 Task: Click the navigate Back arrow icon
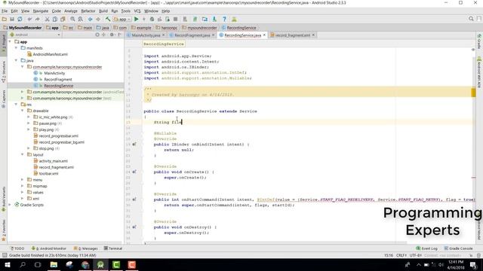pyautogui.click(x=91, y=19)
